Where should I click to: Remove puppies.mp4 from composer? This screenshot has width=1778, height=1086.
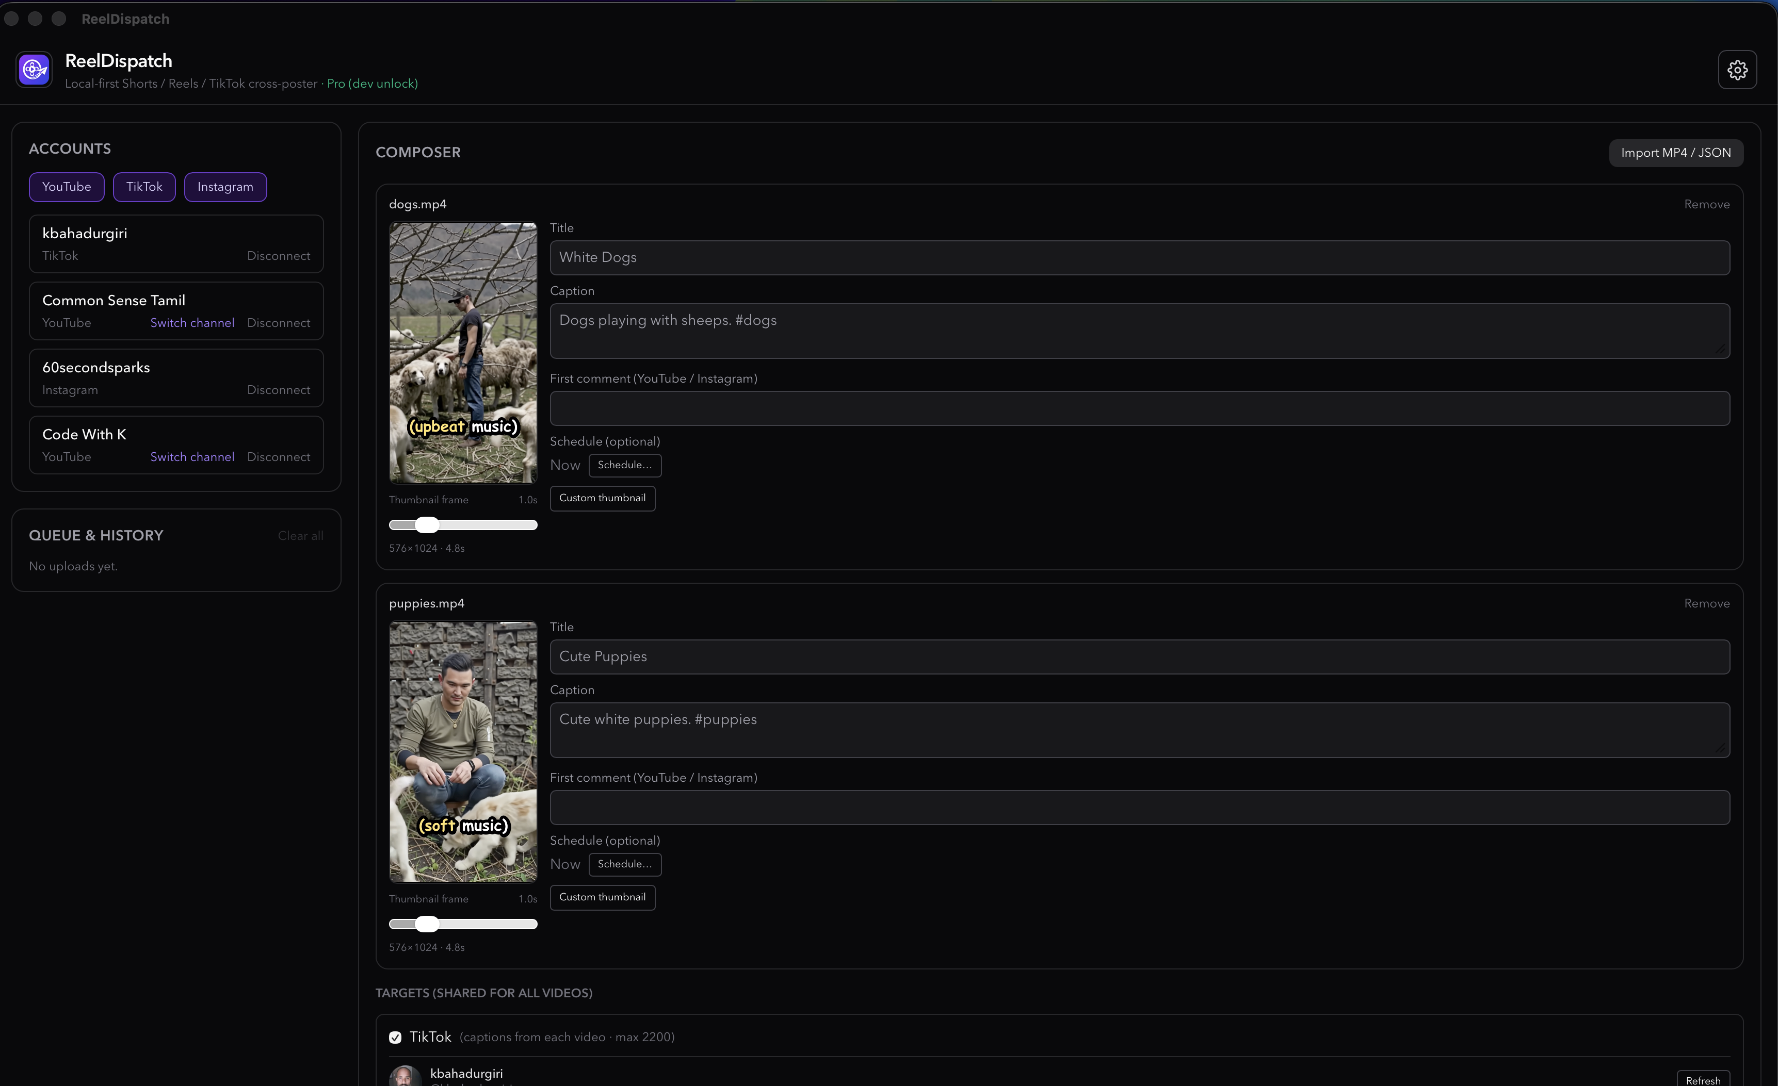[x=1707, y=603]
